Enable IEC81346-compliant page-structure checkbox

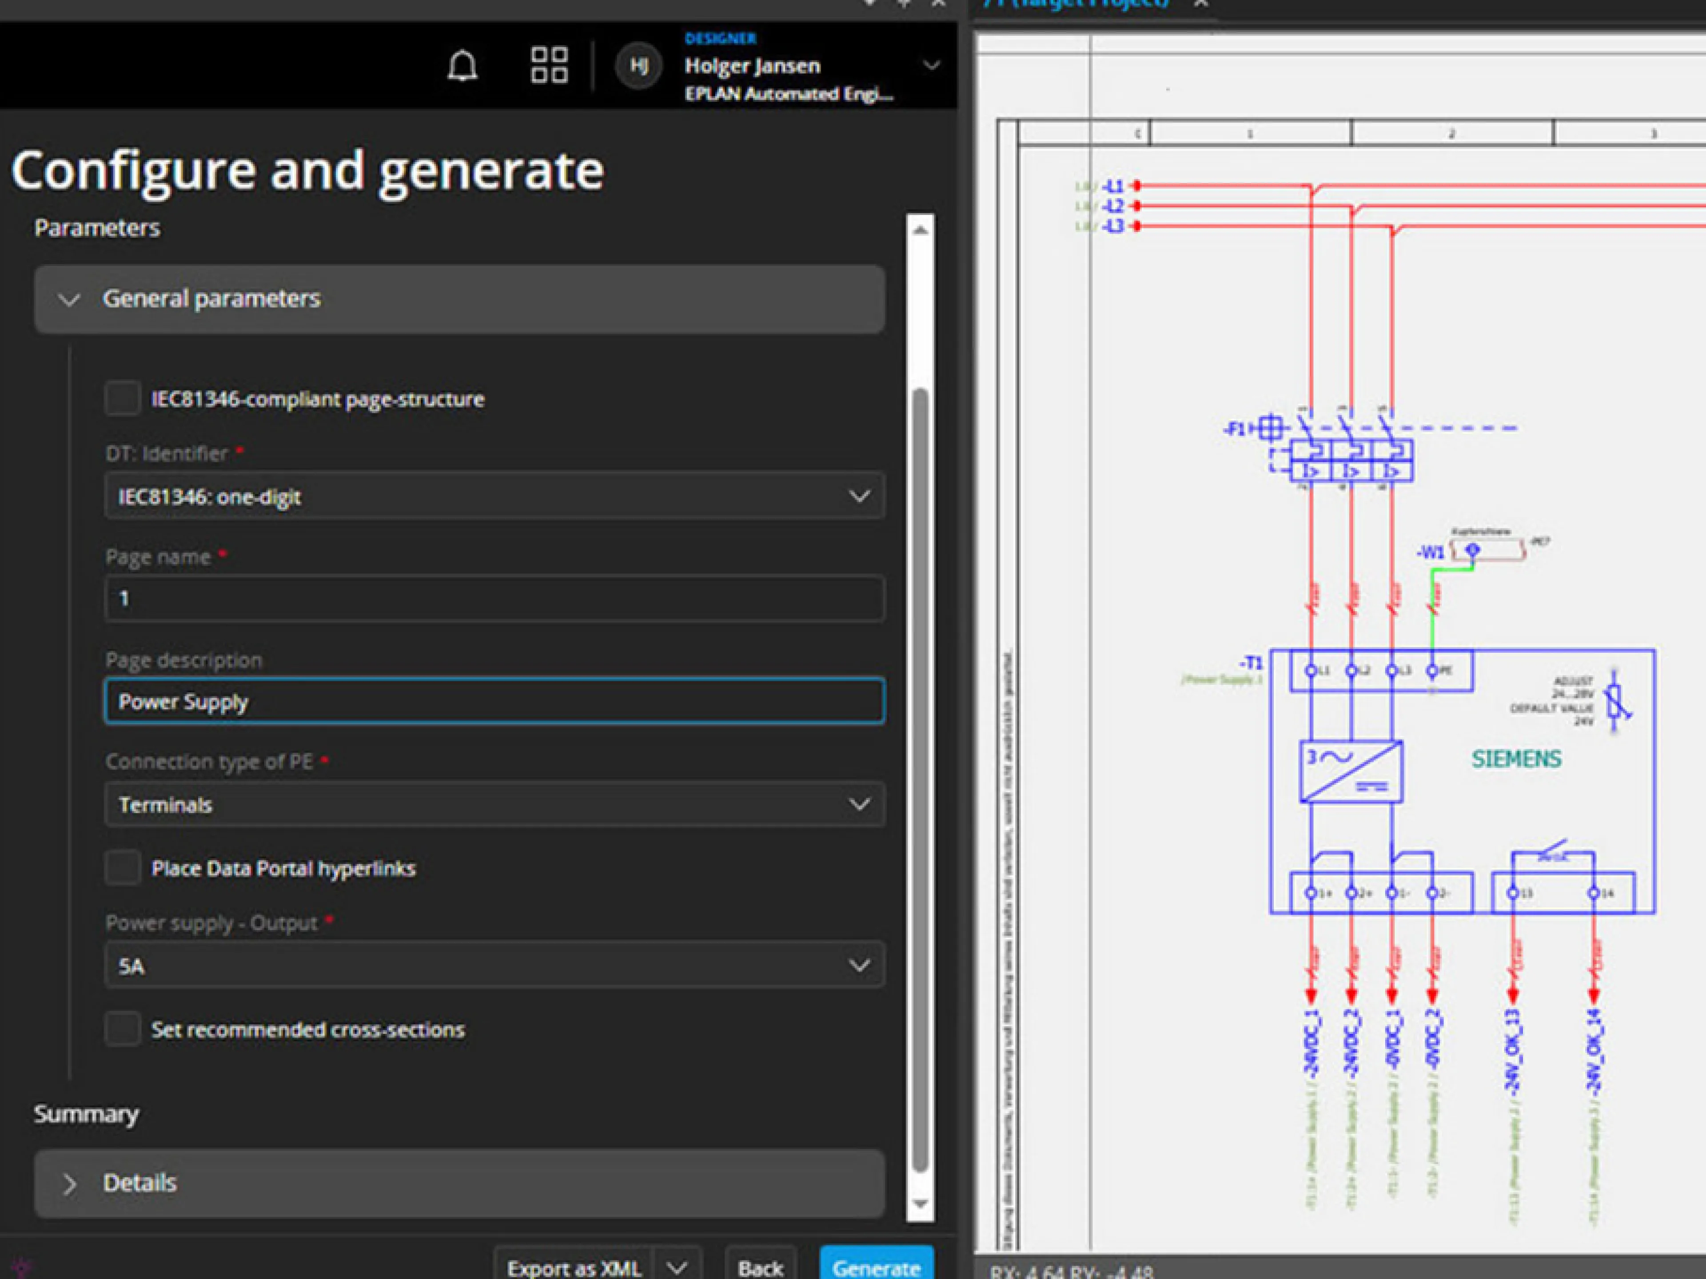click(122, 399)
